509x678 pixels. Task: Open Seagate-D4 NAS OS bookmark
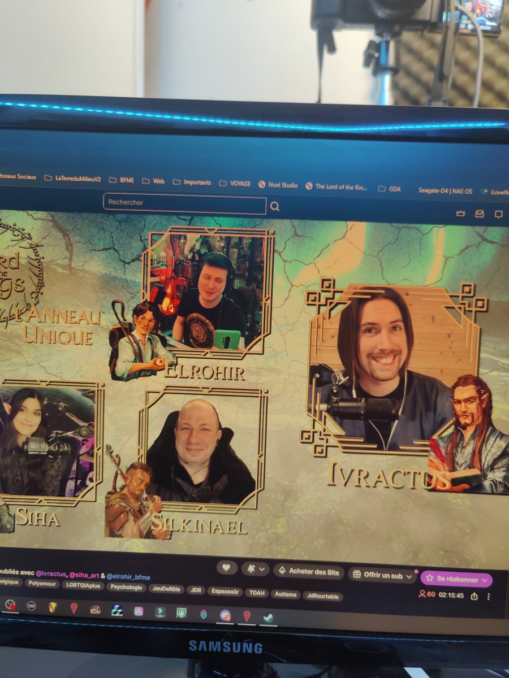coord(444,190)
